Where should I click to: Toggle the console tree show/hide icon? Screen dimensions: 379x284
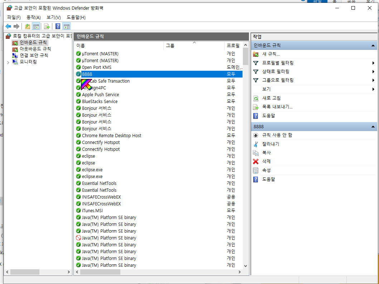pos(36,27)
